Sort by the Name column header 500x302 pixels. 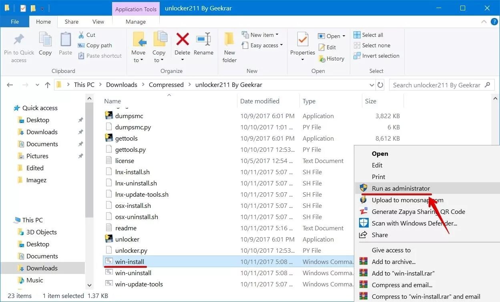tap(112, 101)
